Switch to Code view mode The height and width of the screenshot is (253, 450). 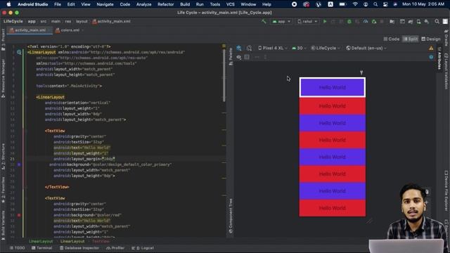pos(392,39)
